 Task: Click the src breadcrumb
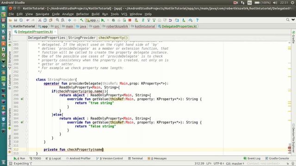tap(55, 26)
